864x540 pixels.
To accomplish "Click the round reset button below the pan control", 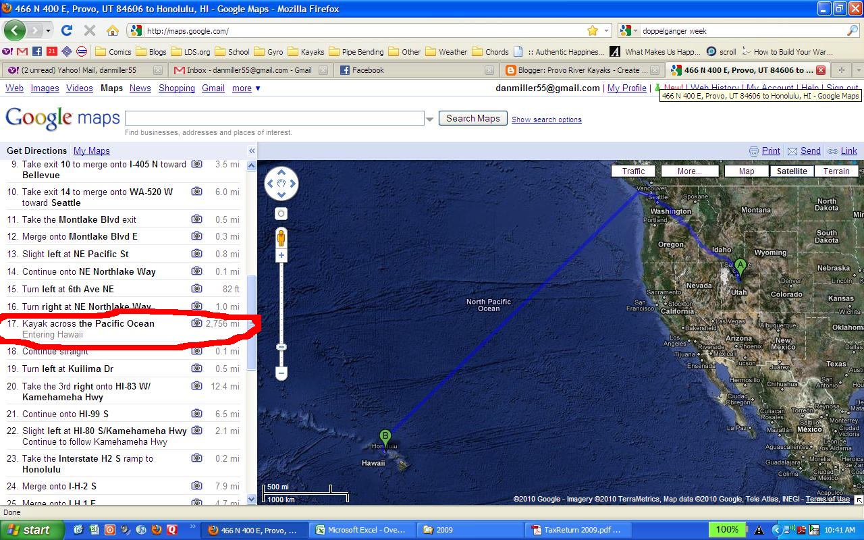I will tap(281, 214).
